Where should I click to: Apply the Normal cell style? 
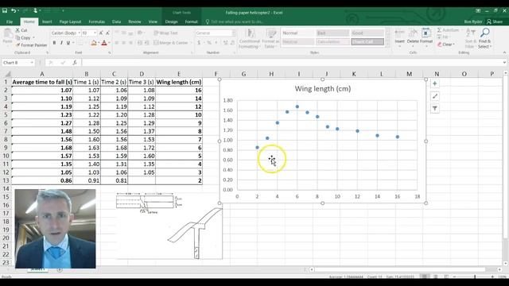297,33
